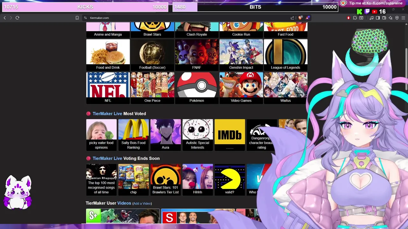Image resolution: width=408 pixels, height=229 pixels.
Task: Open the Genshin Impact category tile
Action: [x=241, y=55]
